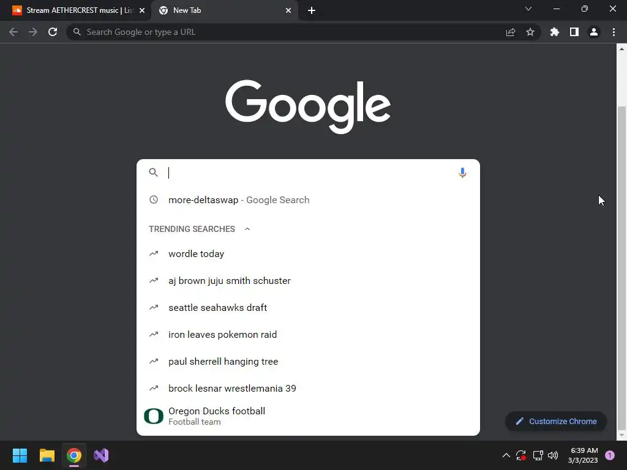Show hidden system tray icons

click(506, 455)
